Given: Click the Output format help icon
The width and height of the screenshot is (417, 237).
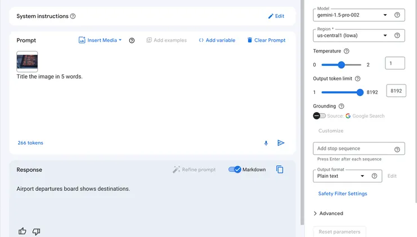Looking at the screenshot, I should point(374,176).
